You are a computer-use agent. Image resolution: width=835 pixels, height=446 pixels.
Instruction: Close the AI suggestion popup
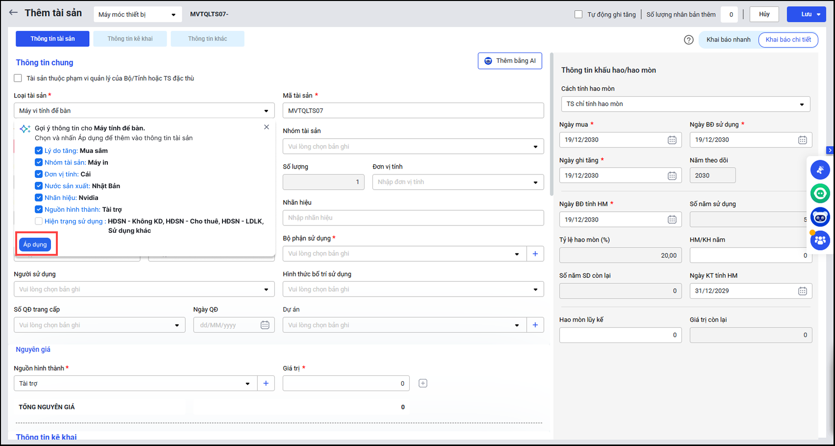click(x=267, y=127)
